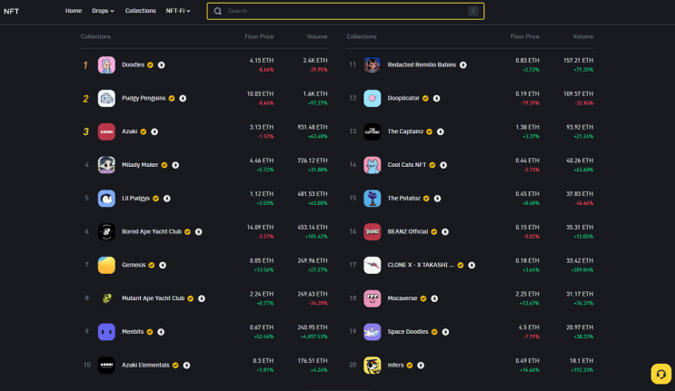
Task: Select the 10.03 ETH floor price
Action: coord(260,93)
